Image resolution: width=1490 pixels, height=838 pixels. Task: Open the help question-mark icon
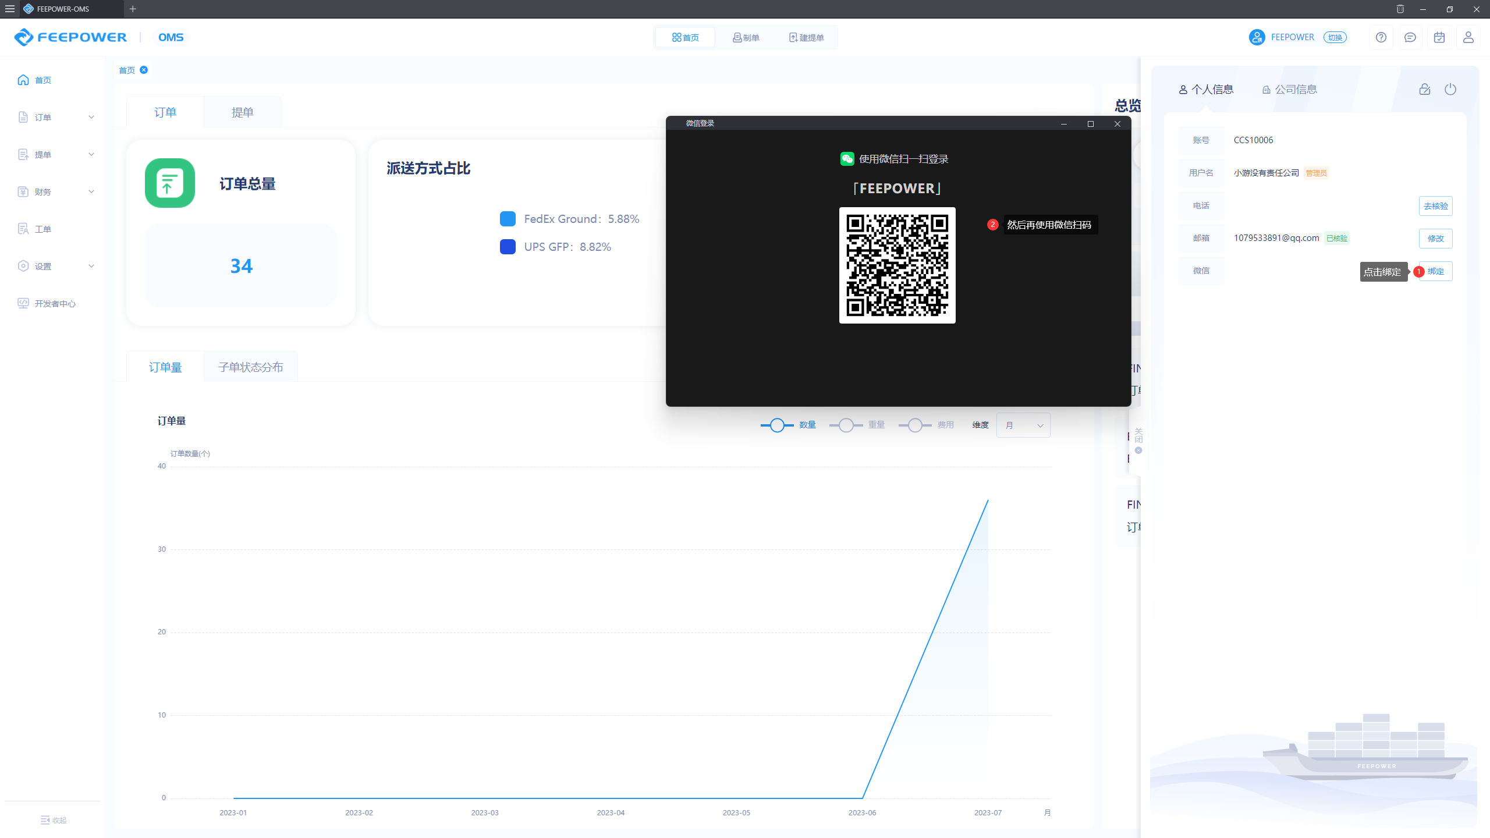tap(1381, 37)
